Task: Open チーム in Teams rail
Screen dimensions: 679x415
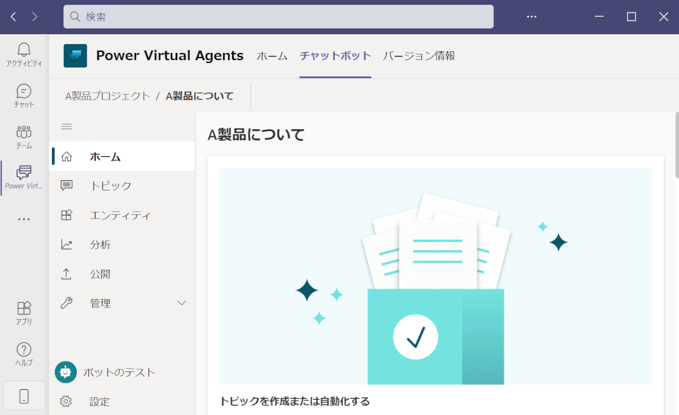Action: pyautogui.click(x=24, y=137)
